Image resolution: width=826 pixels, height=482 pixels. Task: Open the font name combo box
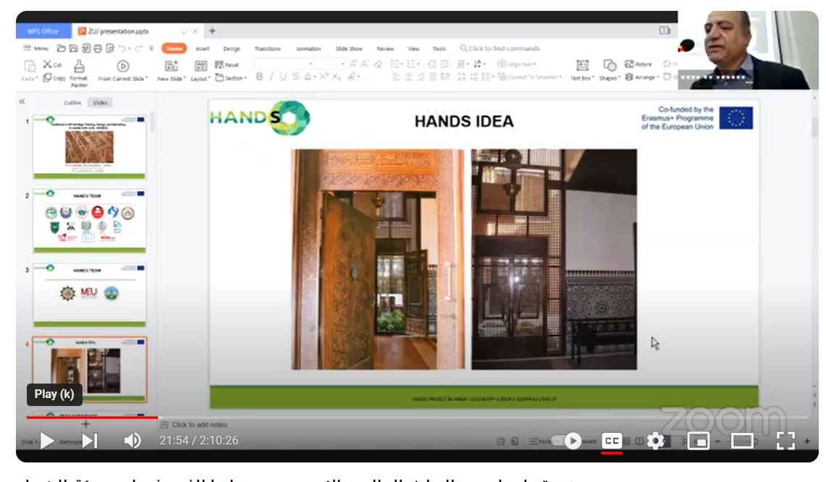[x=284, y=64]
